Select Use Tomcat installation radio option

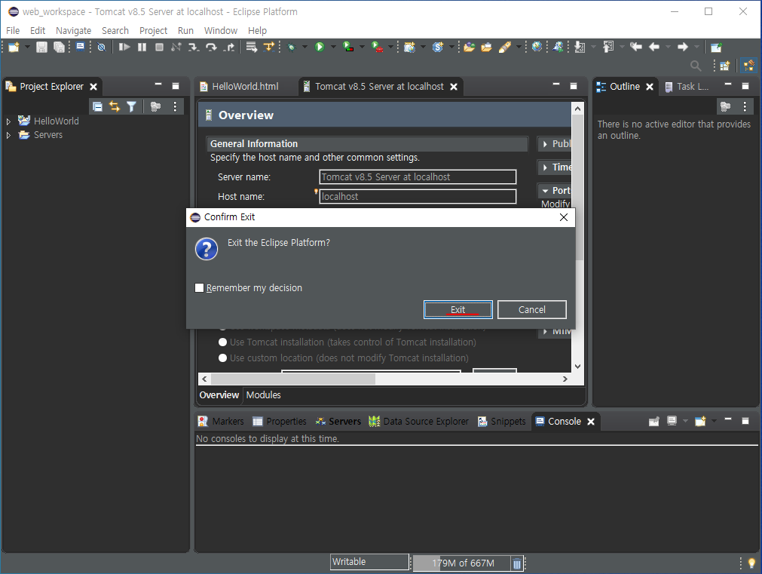[222, 342]
